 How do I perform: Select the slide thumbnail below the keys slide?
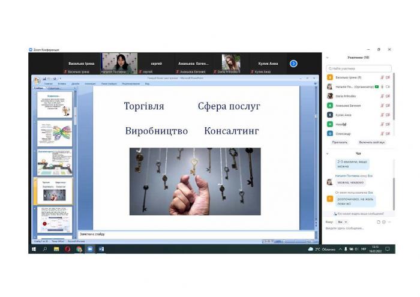tap(55, 220)
